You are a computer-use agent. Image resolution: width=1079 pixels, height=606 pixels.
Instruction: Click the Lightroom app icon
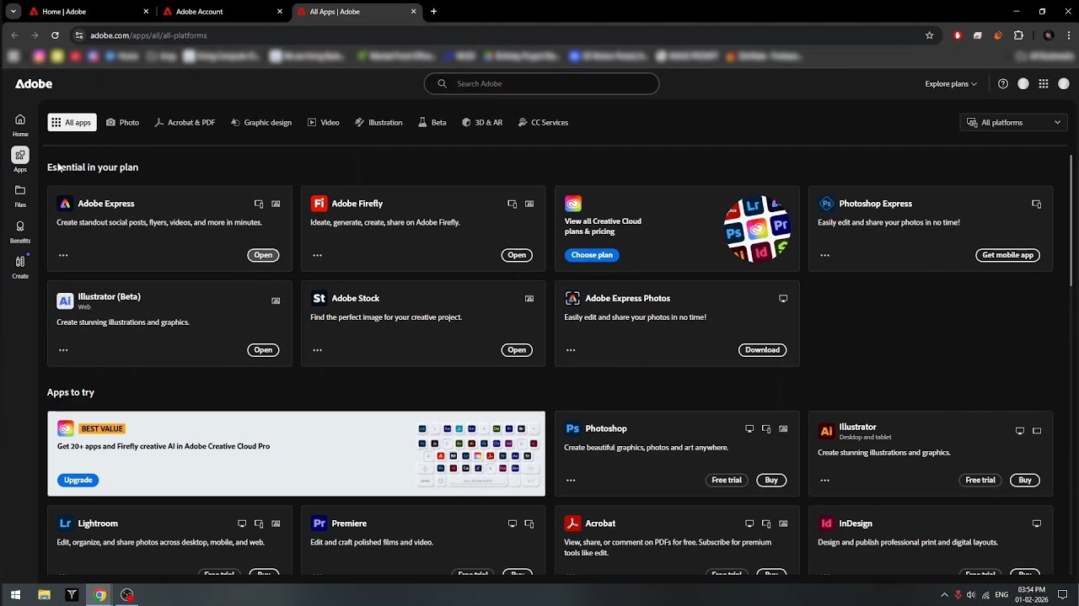[65, 524]
